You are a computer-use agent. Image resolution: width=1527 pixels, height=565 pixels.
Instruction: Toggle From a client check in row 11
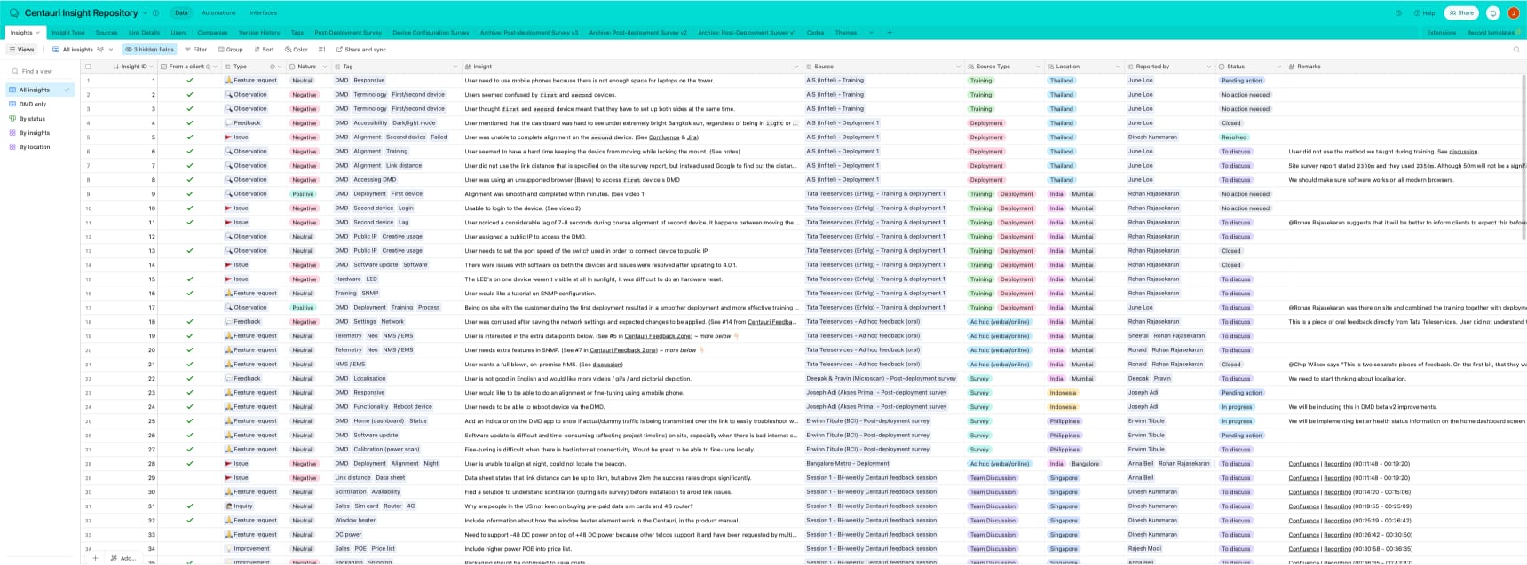pos(189,223)
